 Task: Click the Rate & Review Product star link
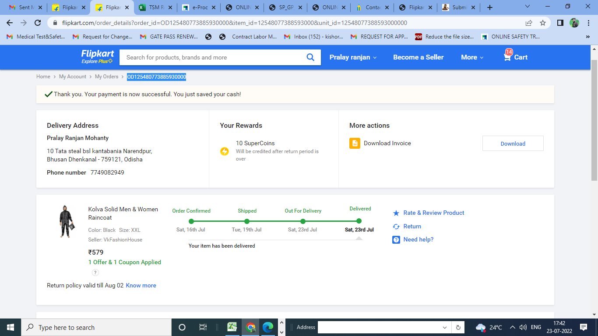tap(433, 213)
